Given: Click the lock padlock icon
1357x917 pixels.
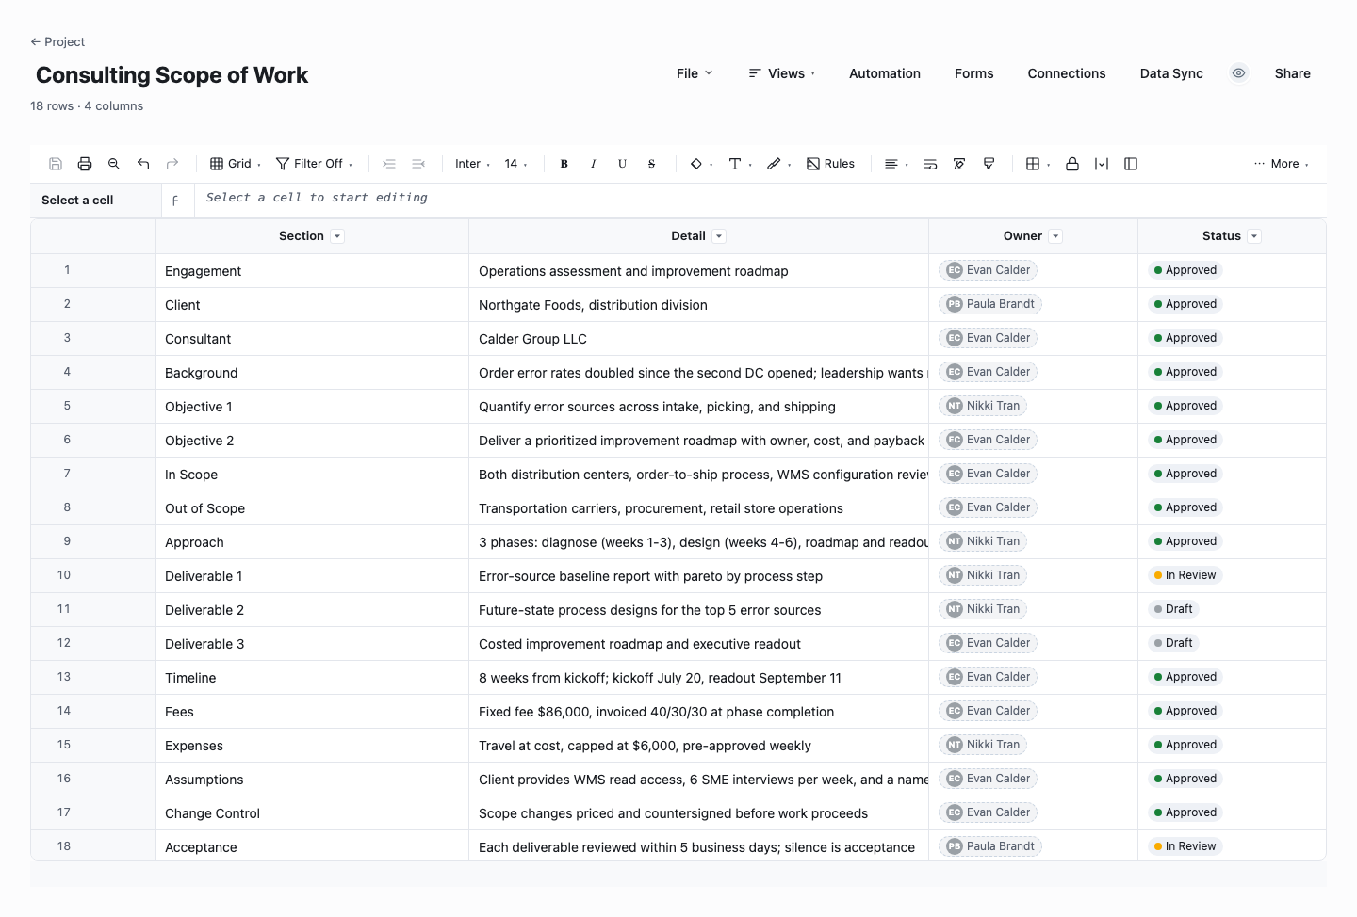Looking at the screenshot, I should pos(1072,164).
